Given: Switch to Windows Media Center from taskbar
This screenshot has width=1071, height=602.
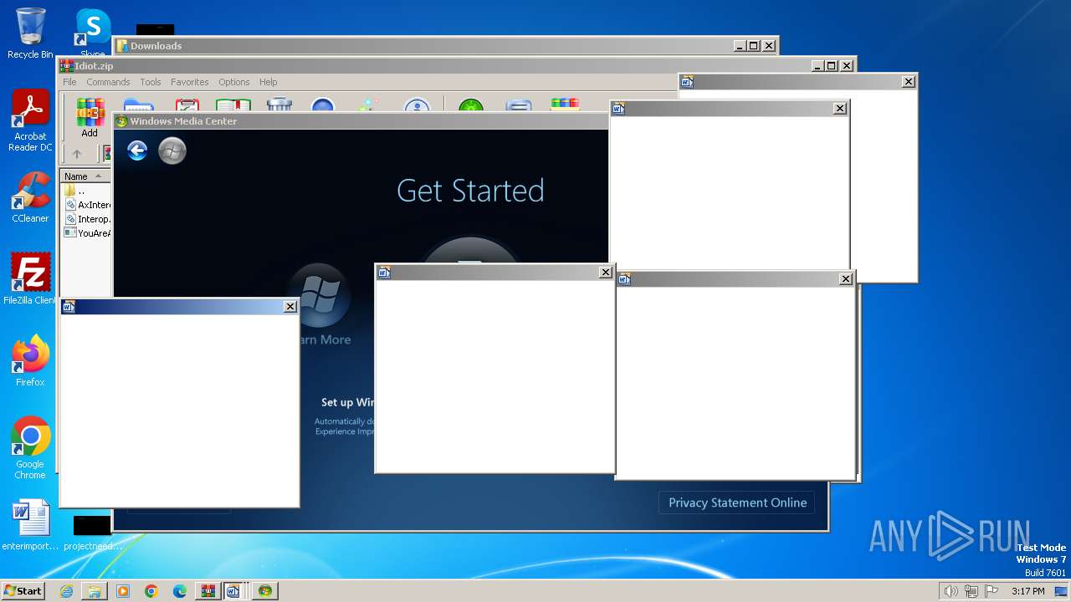Looking at the screenshot, I should 265,591.
